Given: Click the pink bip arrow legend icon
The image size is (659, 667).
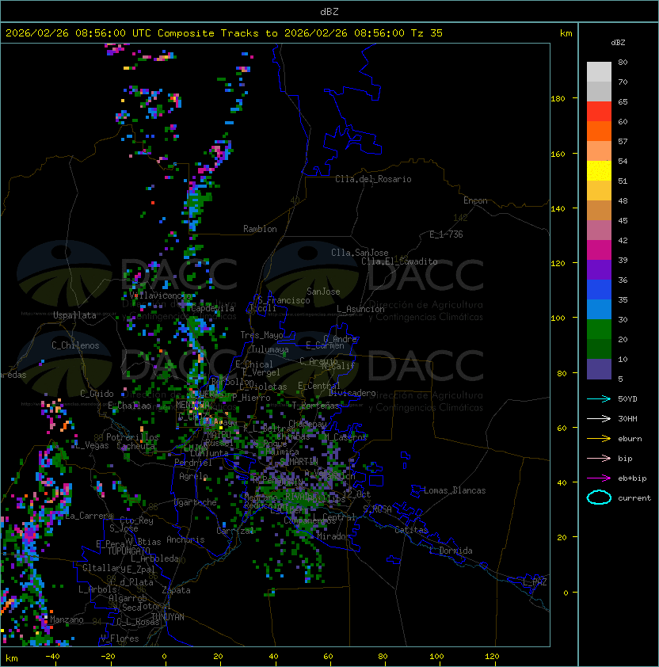Looking at the screenshot, I should 599,458.
